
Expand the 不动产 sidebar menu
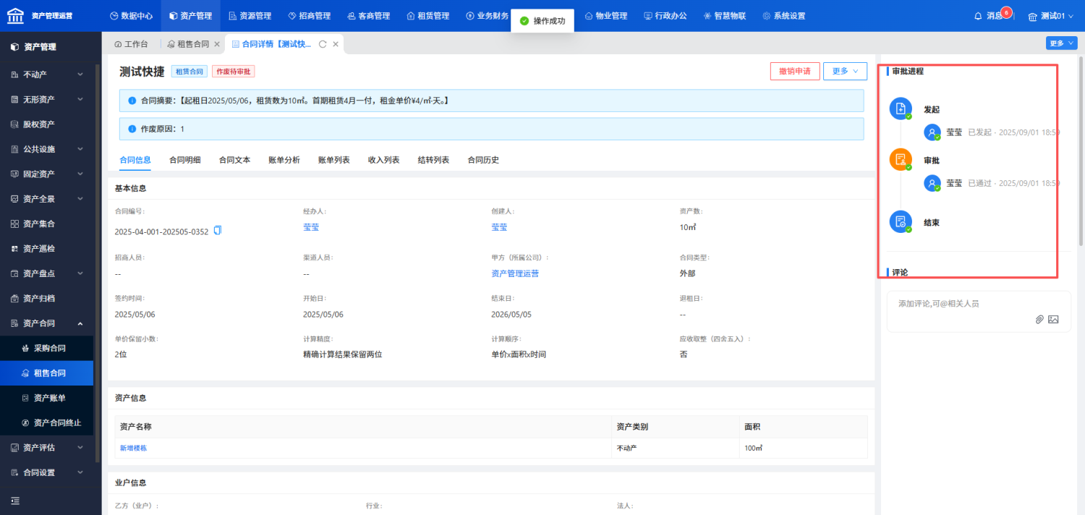(47, 75)
